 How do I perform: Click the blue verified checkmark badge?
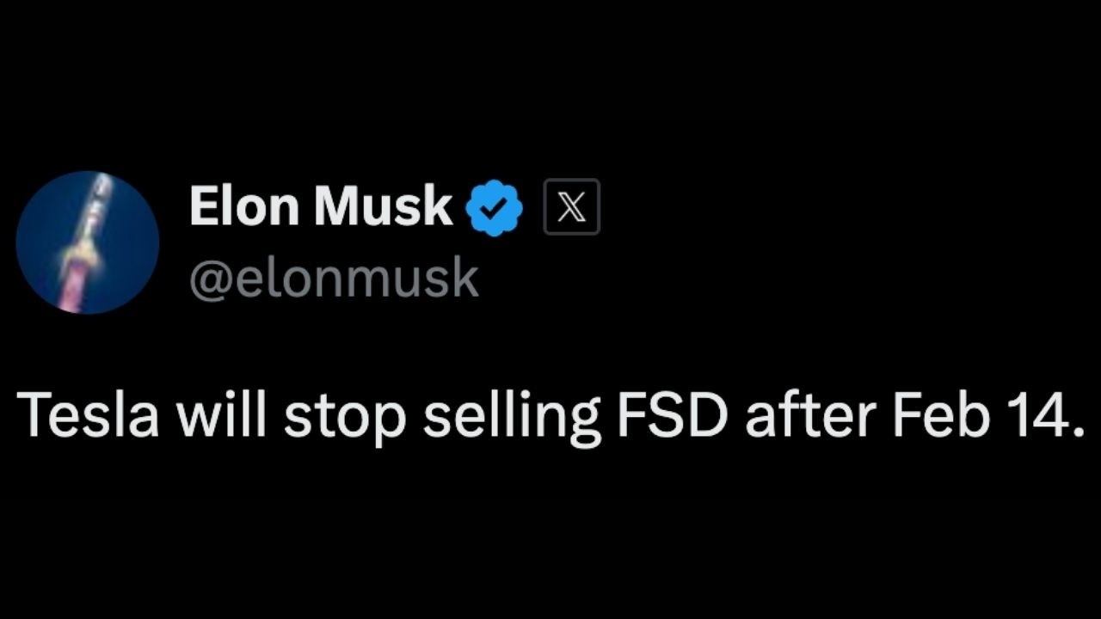tap(494, 209)
